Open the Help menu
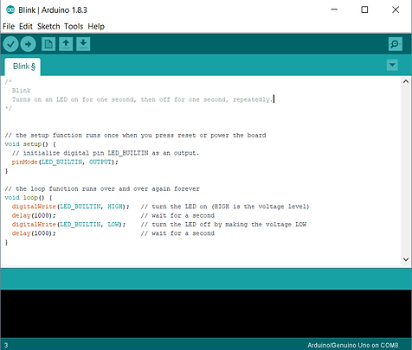Viewport: 412px width, 350px height. tap(96, 27)
